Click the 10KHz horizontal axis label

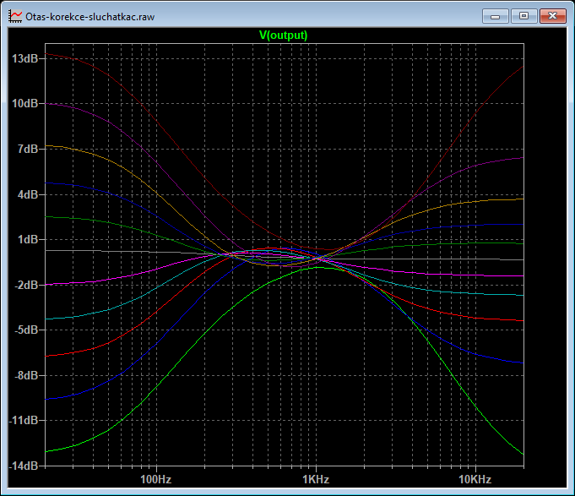pos(475,479)
